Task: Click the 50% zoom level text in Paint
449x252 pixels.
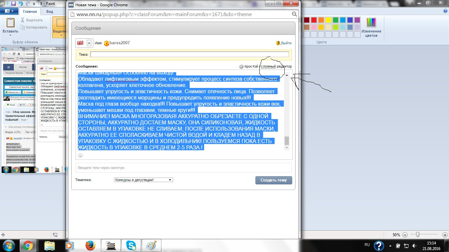Action: [396, 235]
